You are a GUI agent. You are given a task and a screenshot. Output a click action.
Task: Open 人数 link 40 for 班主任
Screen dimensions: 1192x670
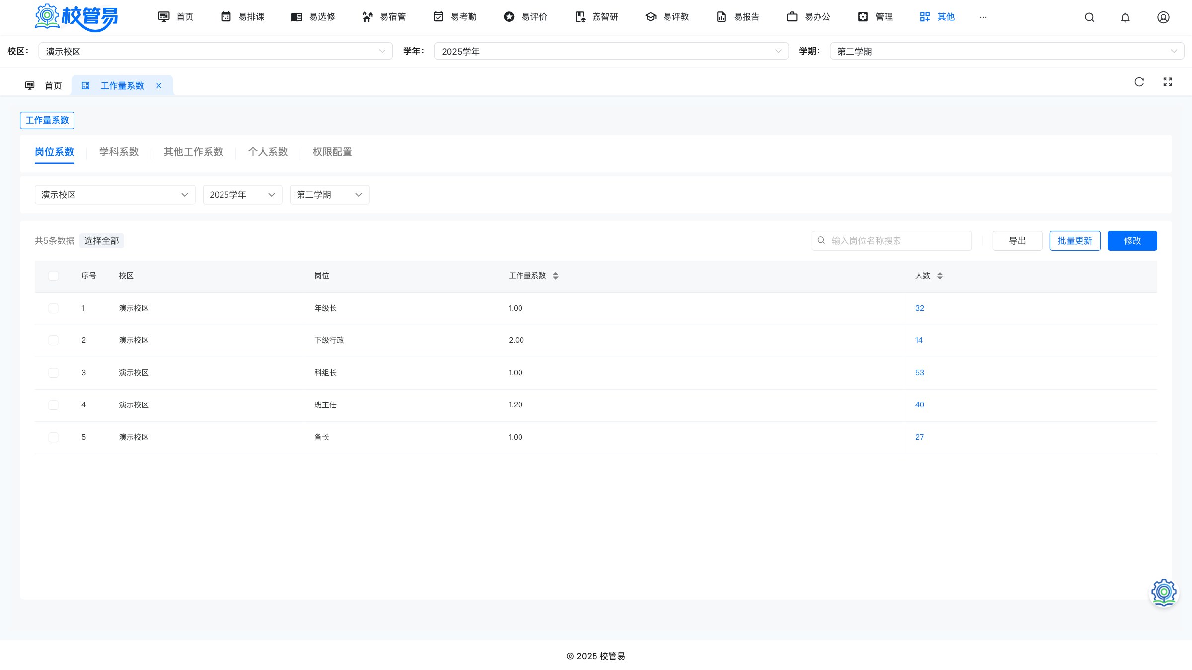click(919, 405)
